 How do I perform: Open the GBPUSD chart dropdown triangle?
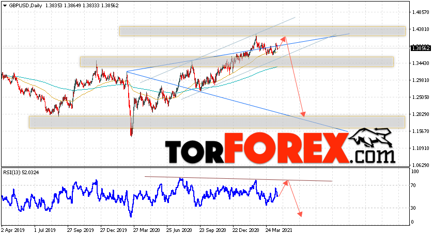tap(5, 6)
